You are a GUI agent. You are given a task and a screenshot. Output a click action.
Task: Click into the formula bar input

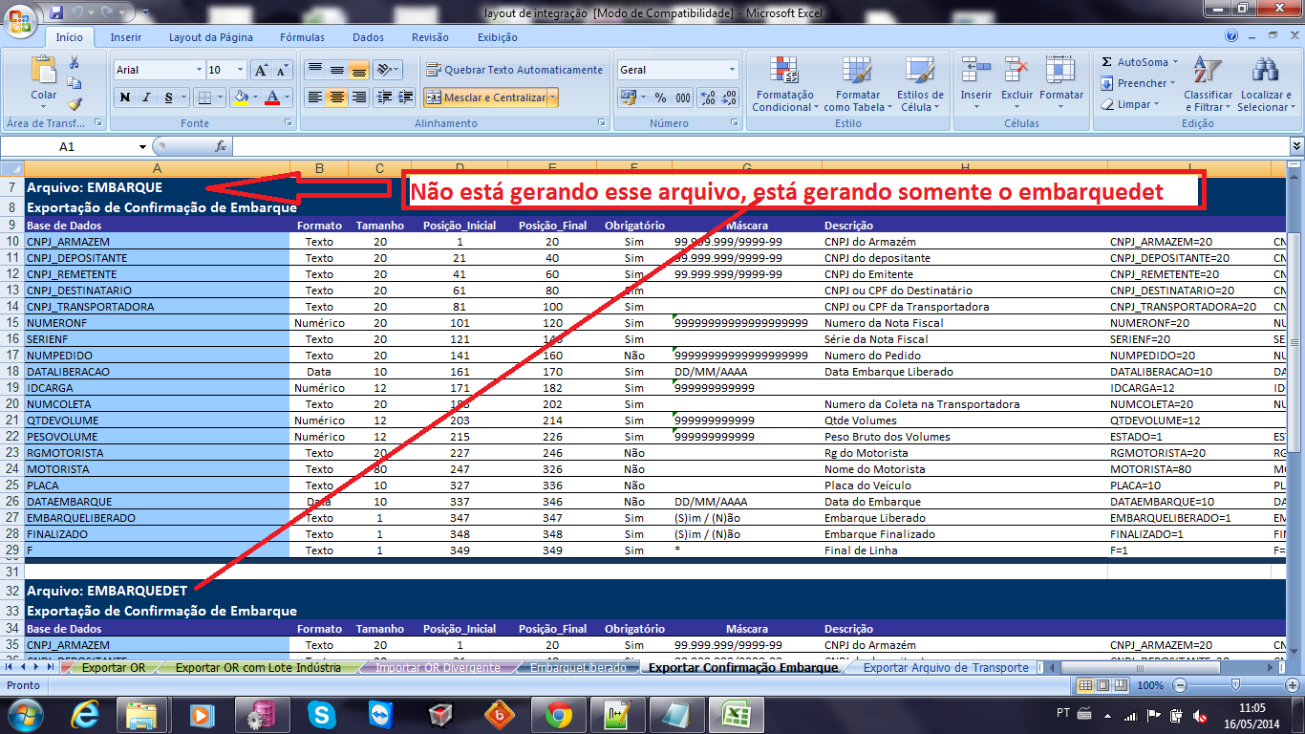(760, 146)
